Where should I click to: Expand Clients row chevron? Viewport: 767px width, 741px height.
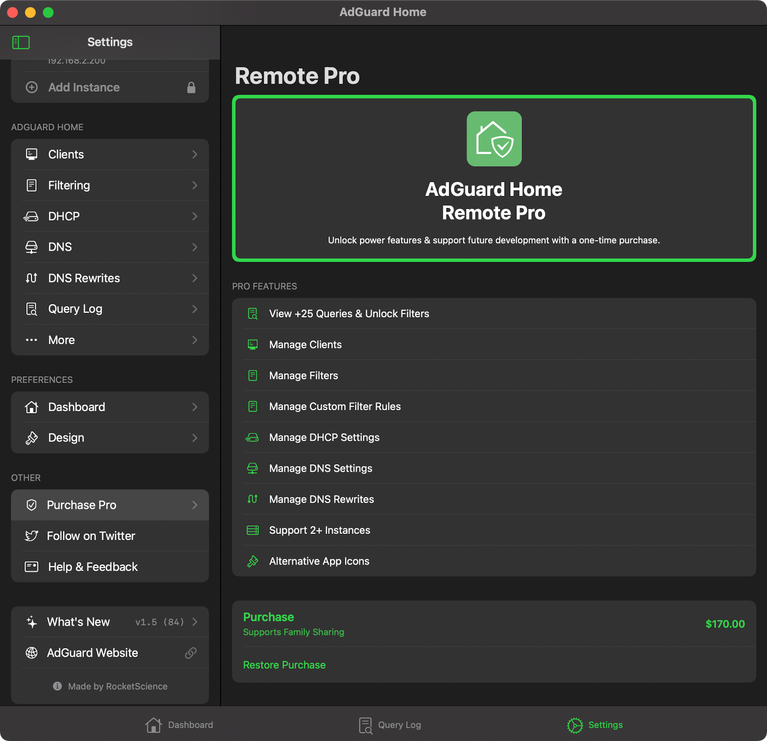coord(195,154)
